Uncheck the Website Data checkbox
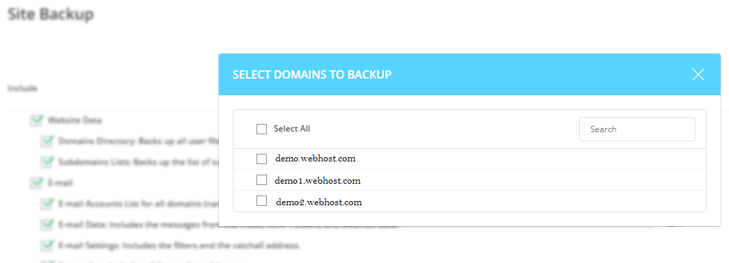The height and width of the screenshot is (263, 729). [x=36, y=120]
